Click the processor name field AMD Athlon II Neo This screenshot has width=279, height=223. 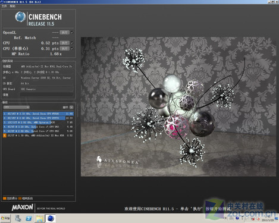tap(46, 67)
